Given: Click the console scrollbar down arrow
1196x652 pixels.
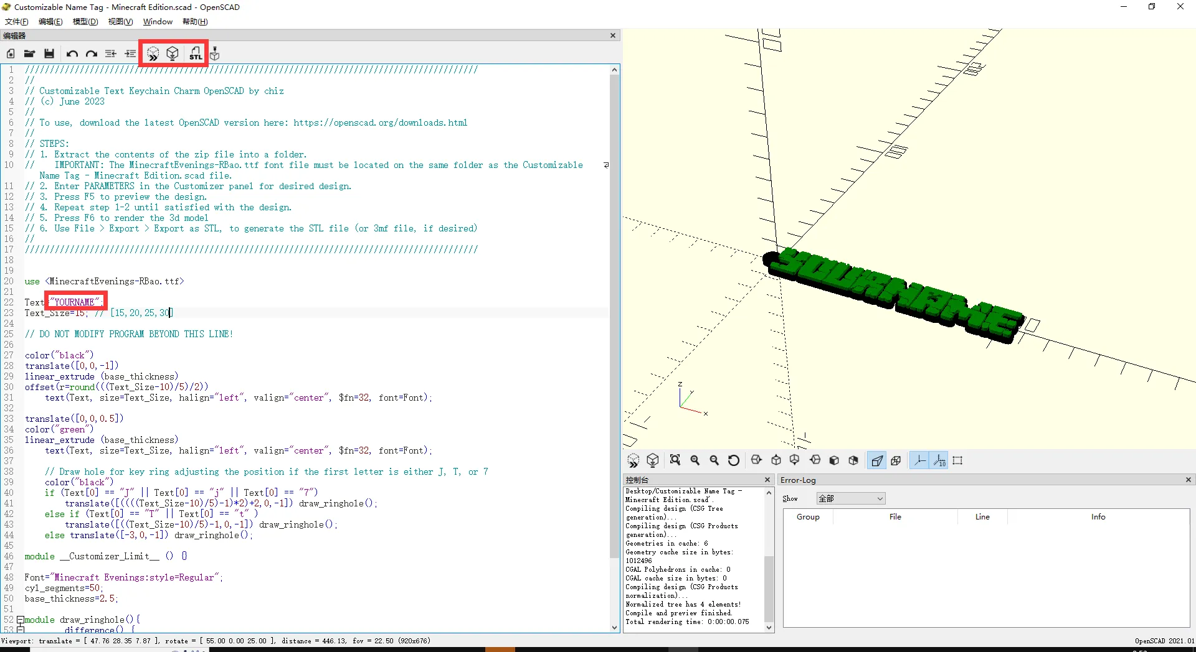Looking at the screenshot, I should (769, 628).
